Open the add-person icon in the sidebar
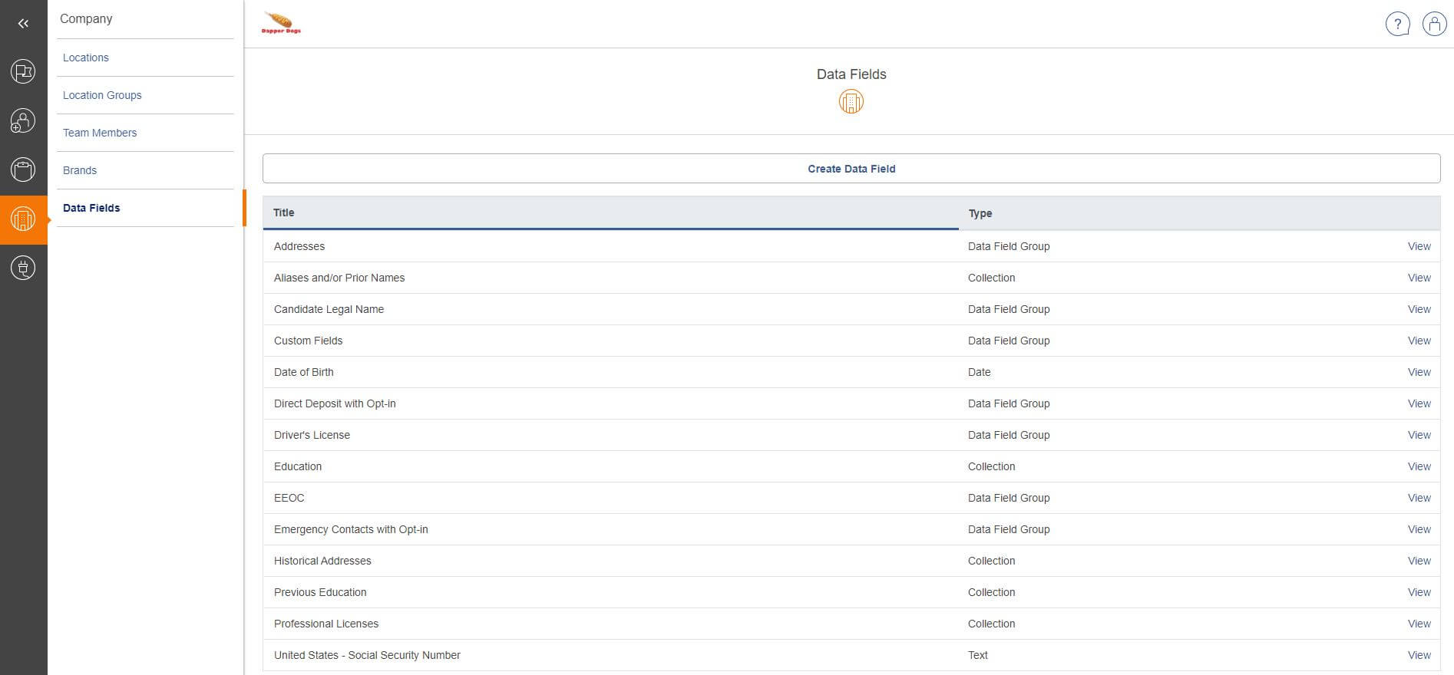The width and height of the screenshot is (1454, 675). pyautogui.click(x=23, y=120)
